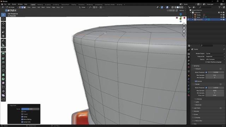Select the Scale tool
Image resolution: width=226 pixels, height=127 pixels.
point(3,32)
